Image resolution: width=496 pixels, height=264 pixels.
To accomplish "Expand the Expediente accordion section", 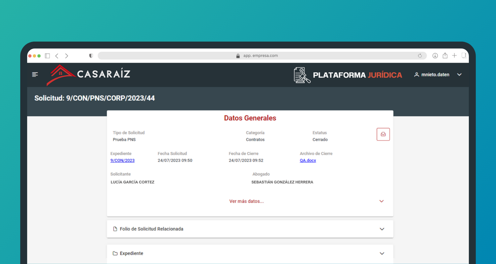I will (382, 253).
